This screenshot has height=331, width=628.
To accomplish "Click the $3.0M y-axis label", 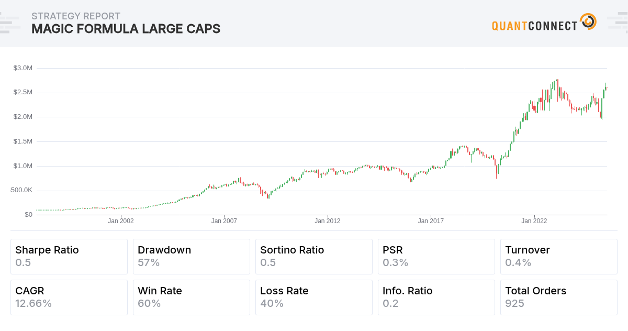I will tap(23, 68).
